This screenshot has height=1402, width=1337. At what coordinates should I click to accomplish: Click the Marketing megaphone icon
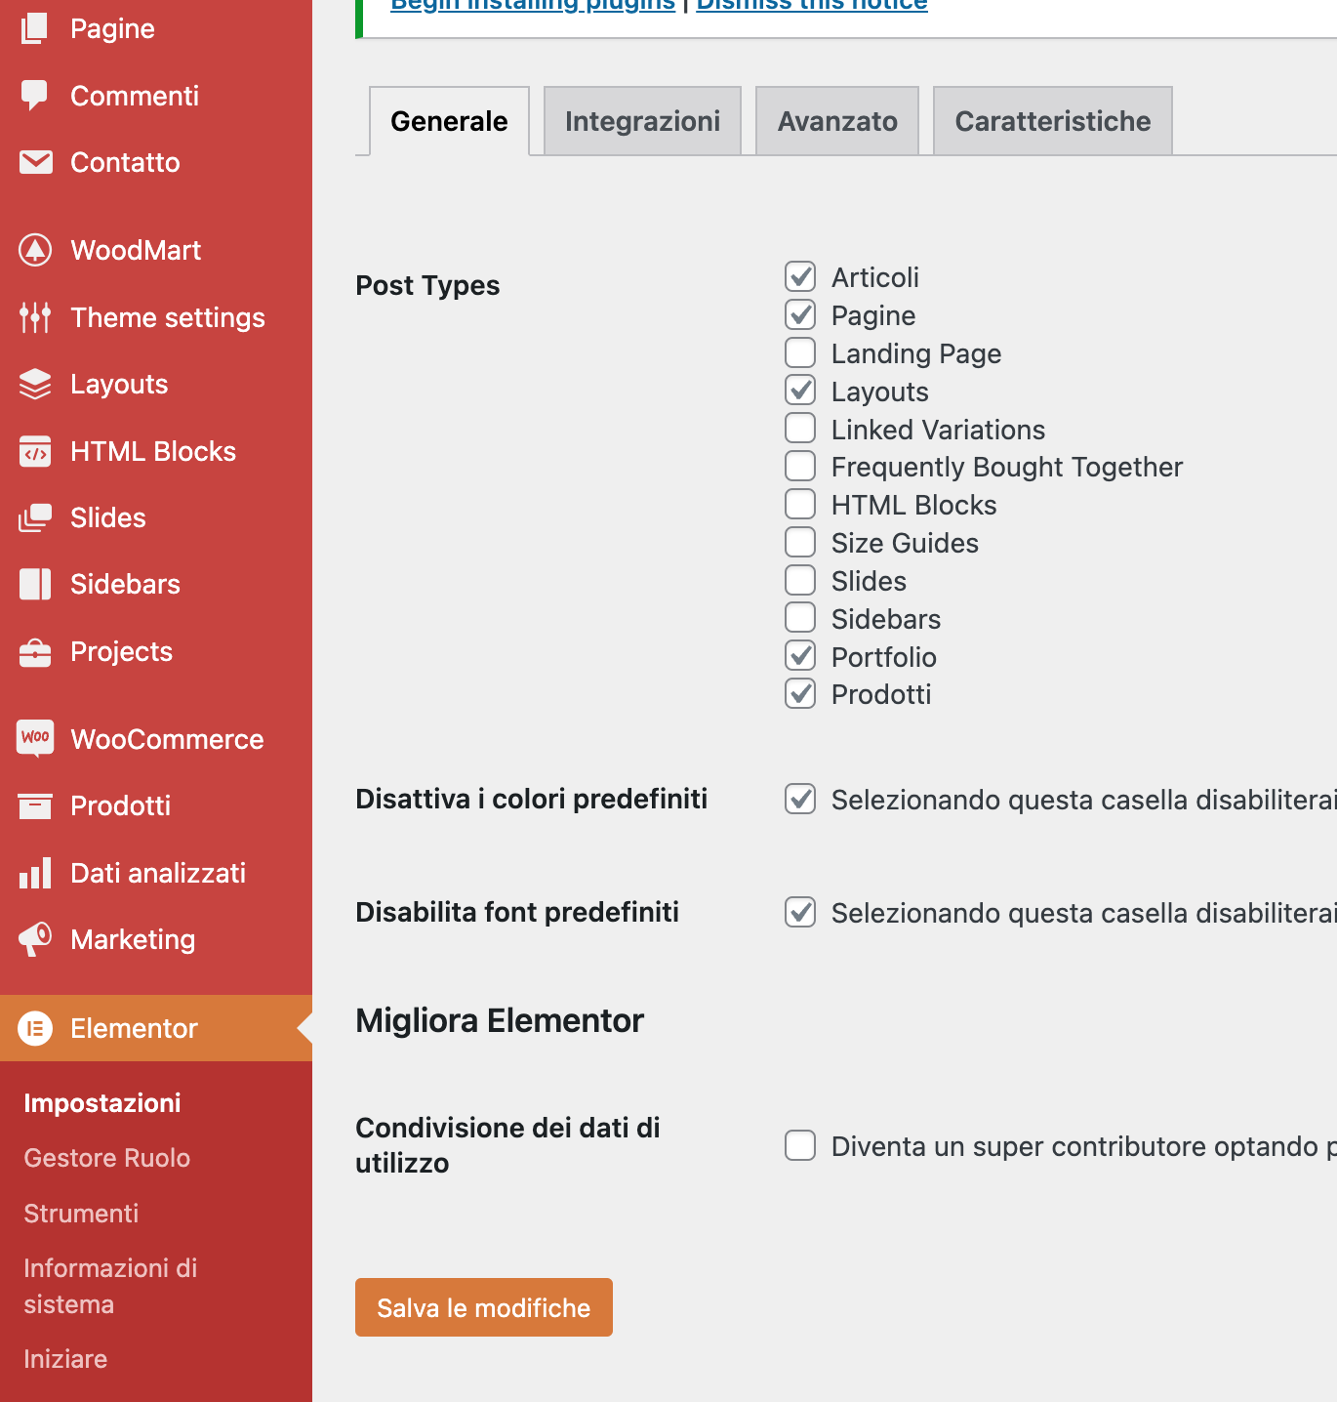[x=35, y=939]
